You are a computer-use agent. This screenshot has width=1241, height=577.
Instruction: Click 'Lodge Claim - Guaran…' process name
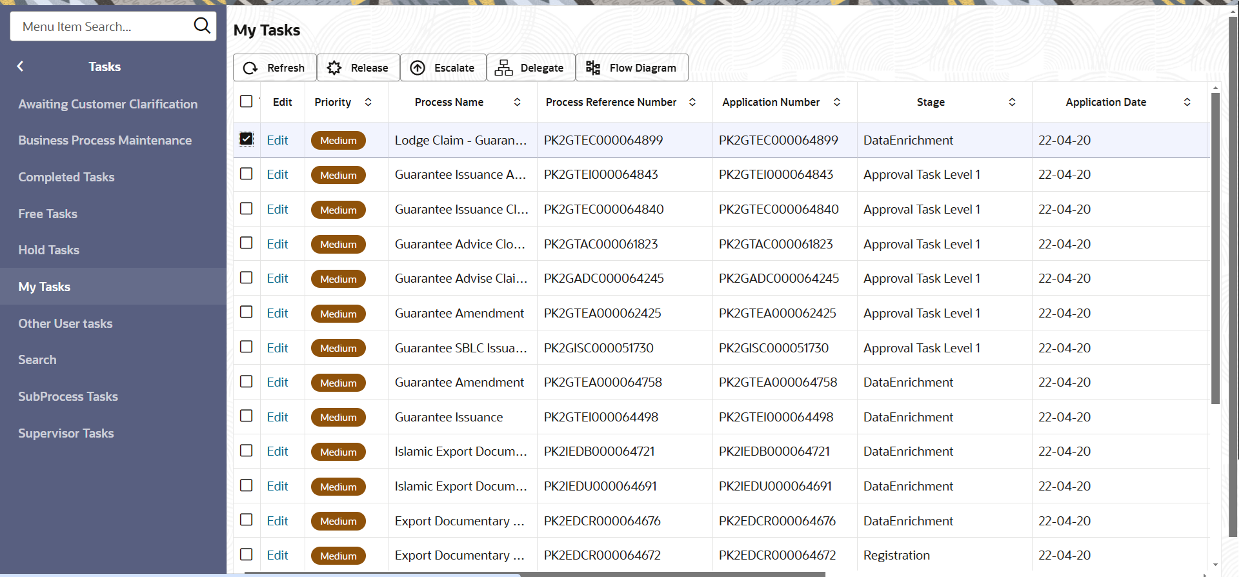point(461,140)
